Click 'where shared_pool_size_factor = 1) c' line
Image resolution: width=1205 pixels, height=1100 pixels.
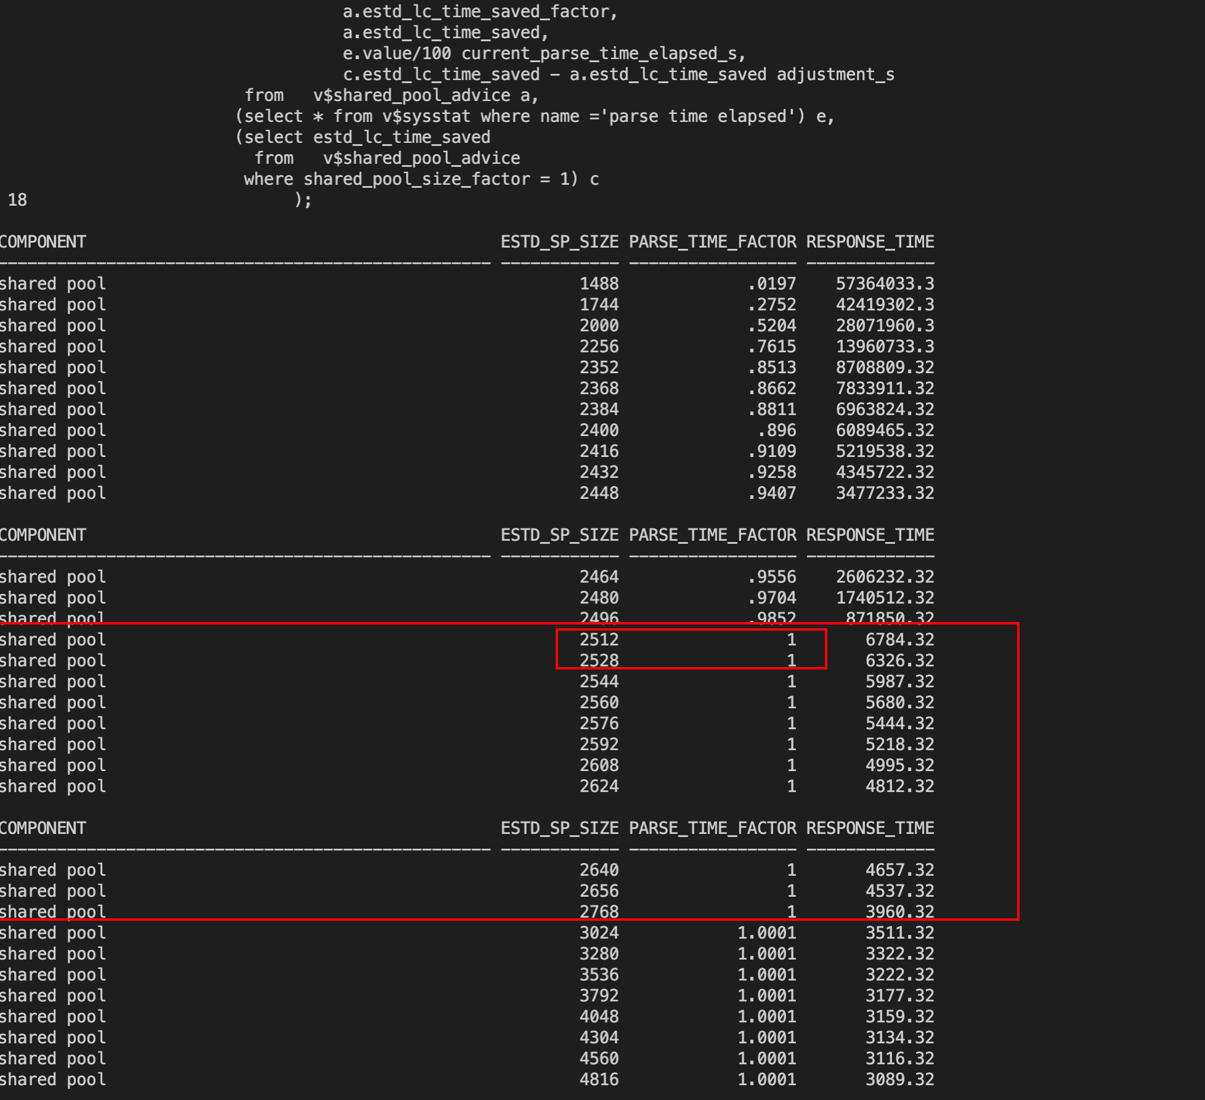[x=421, y=179]
